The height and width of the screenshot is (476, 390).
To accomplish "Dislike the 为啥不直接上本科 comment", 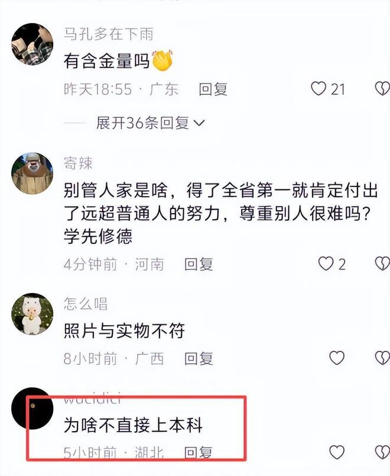I will (382, 452).
